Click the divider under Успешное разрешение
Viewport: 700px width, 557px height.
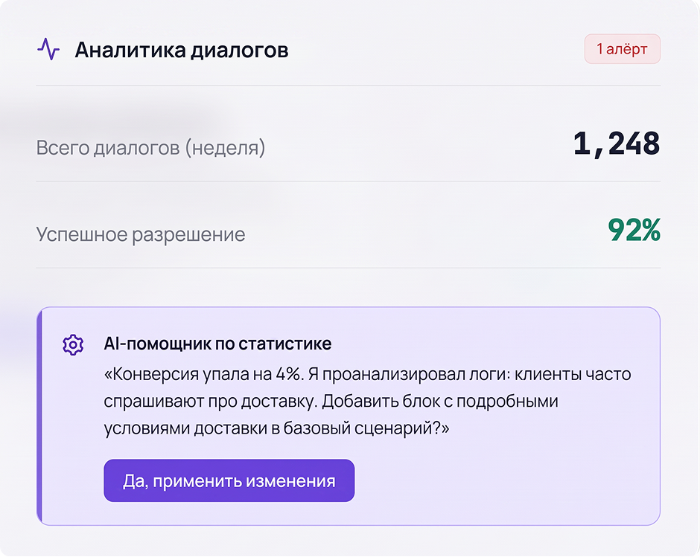(x=349, y=268)
